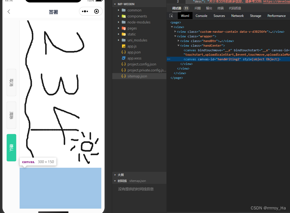This screenshot has width=290, height=213.
Task: Click the <page> root tag
Action: pos(176,22)
